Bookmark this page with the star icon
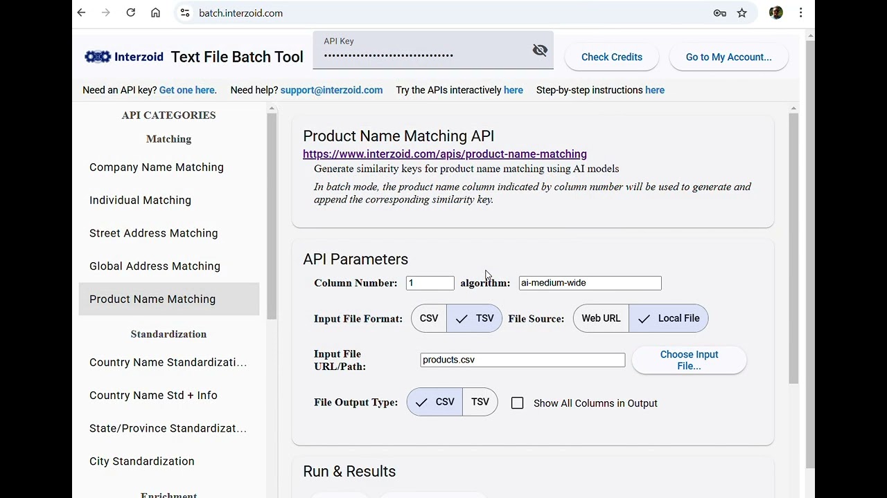Screen dimensions: 887x498 pyautogui.click(x=742, y=13)
